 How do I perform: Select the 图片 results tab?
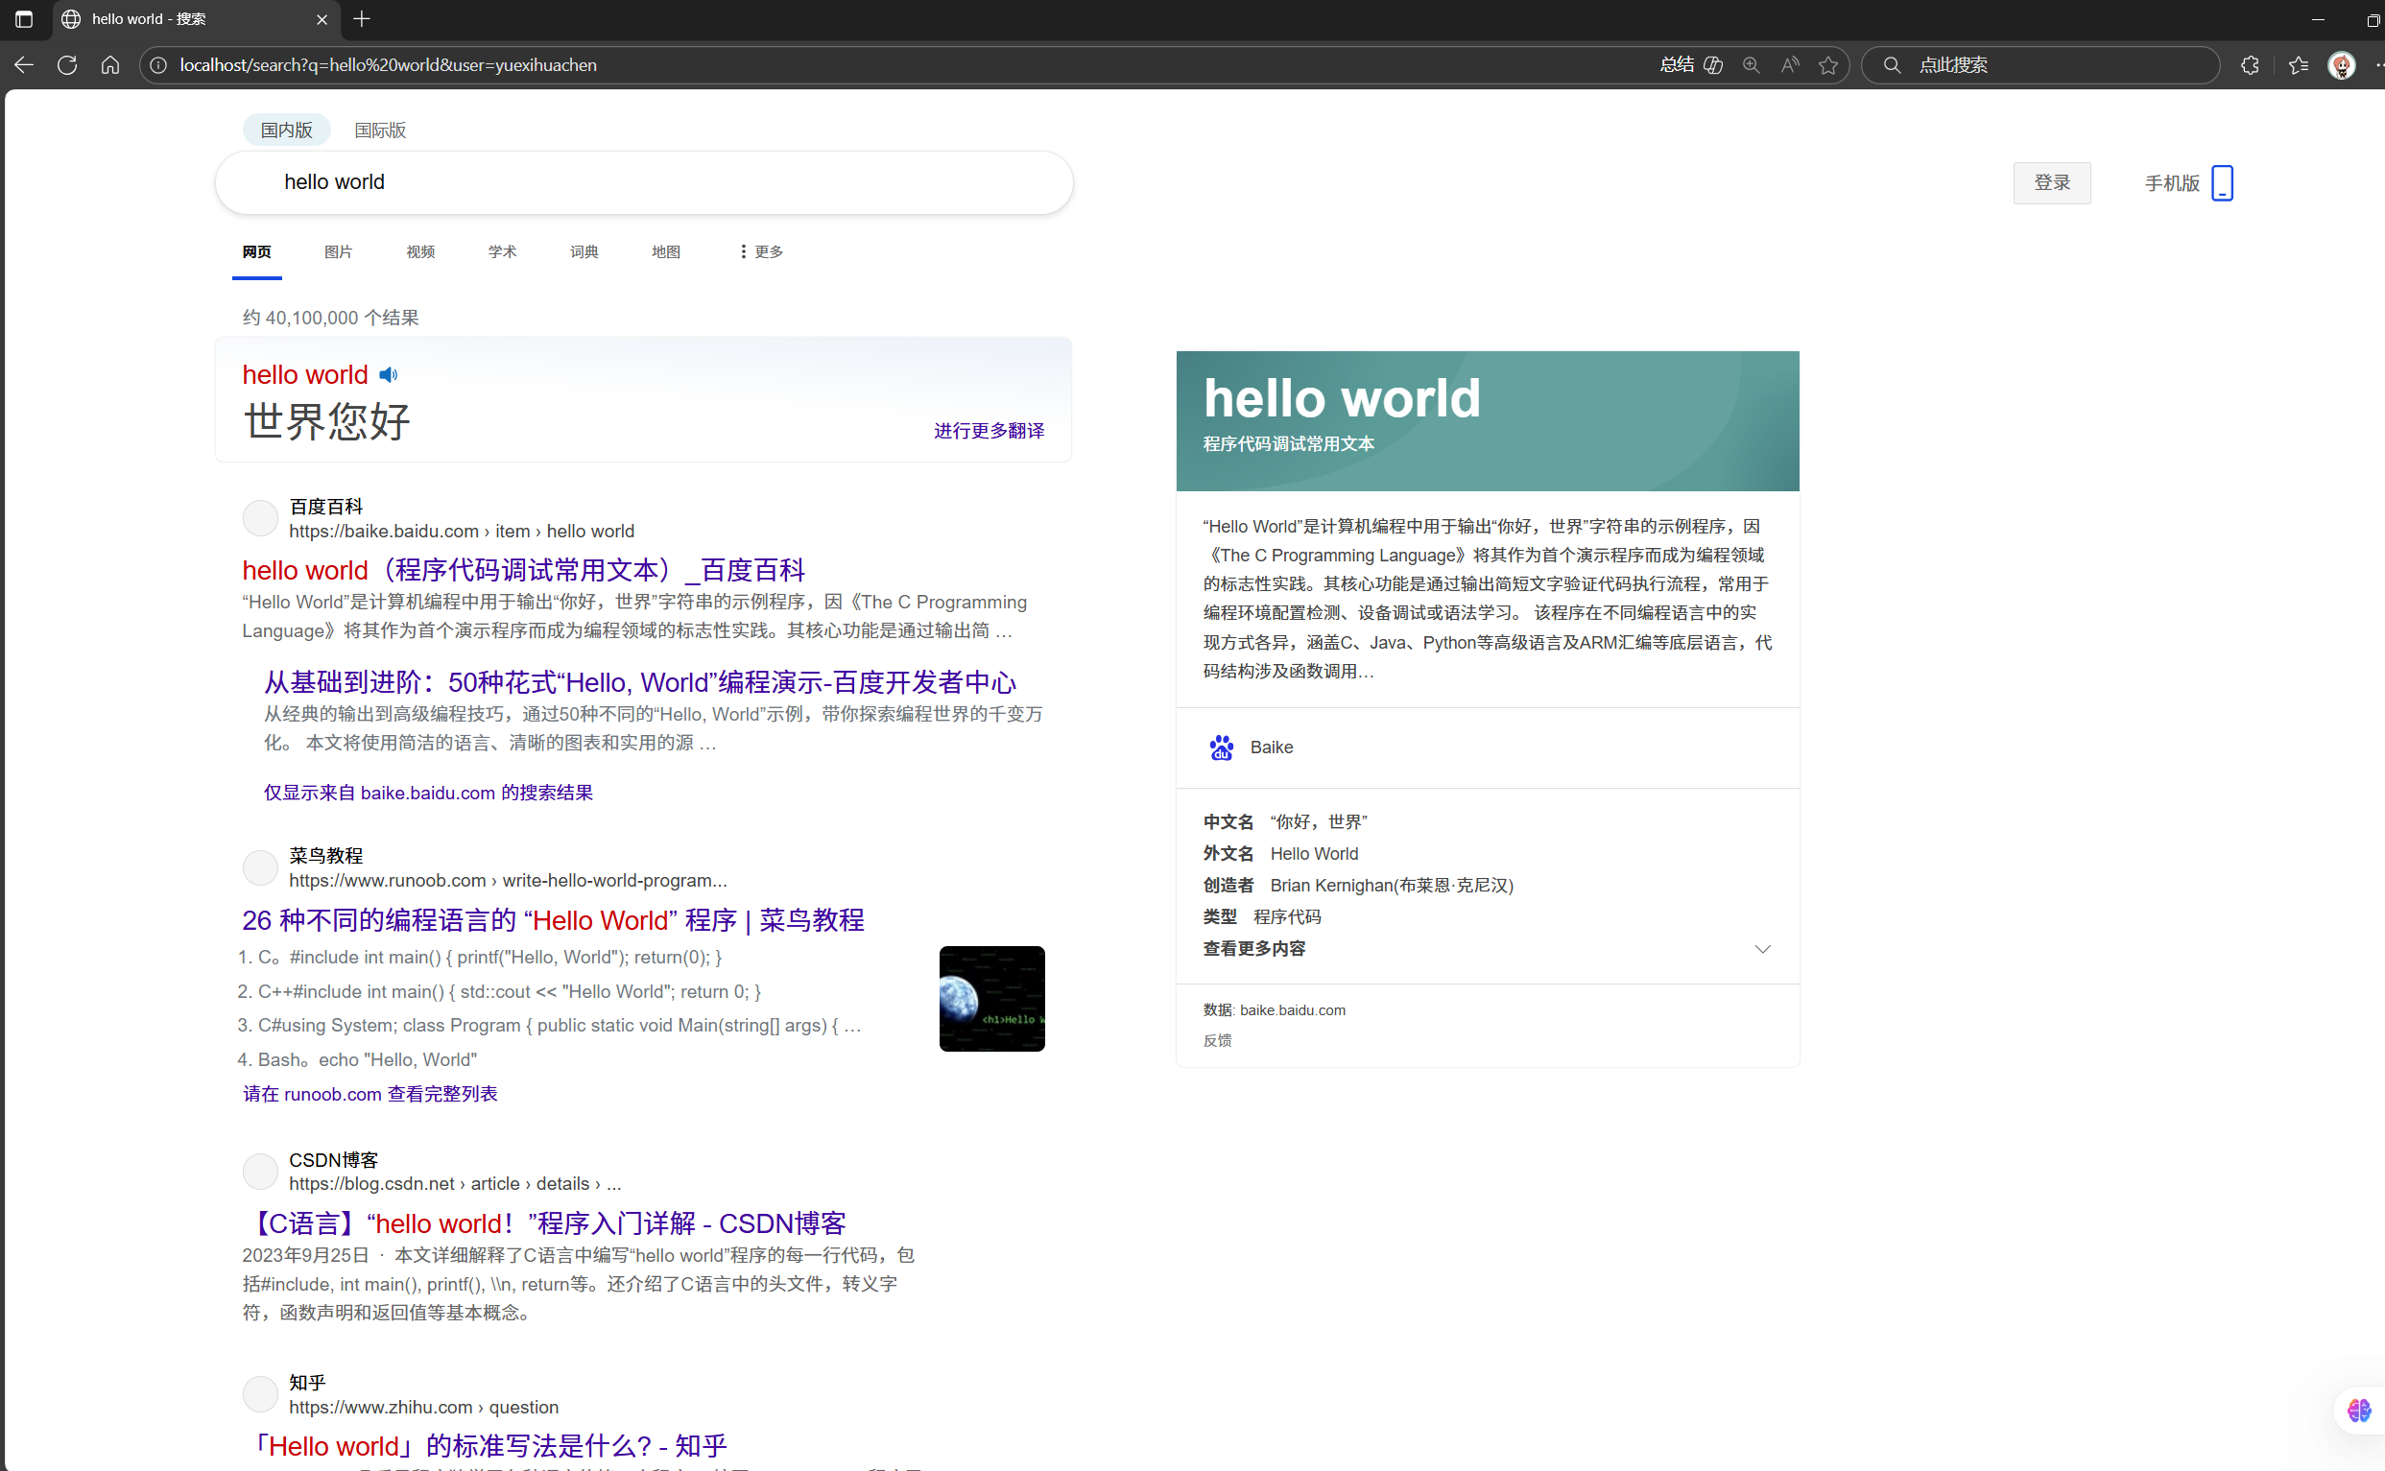pyautogui.click(x=339, y=252)
